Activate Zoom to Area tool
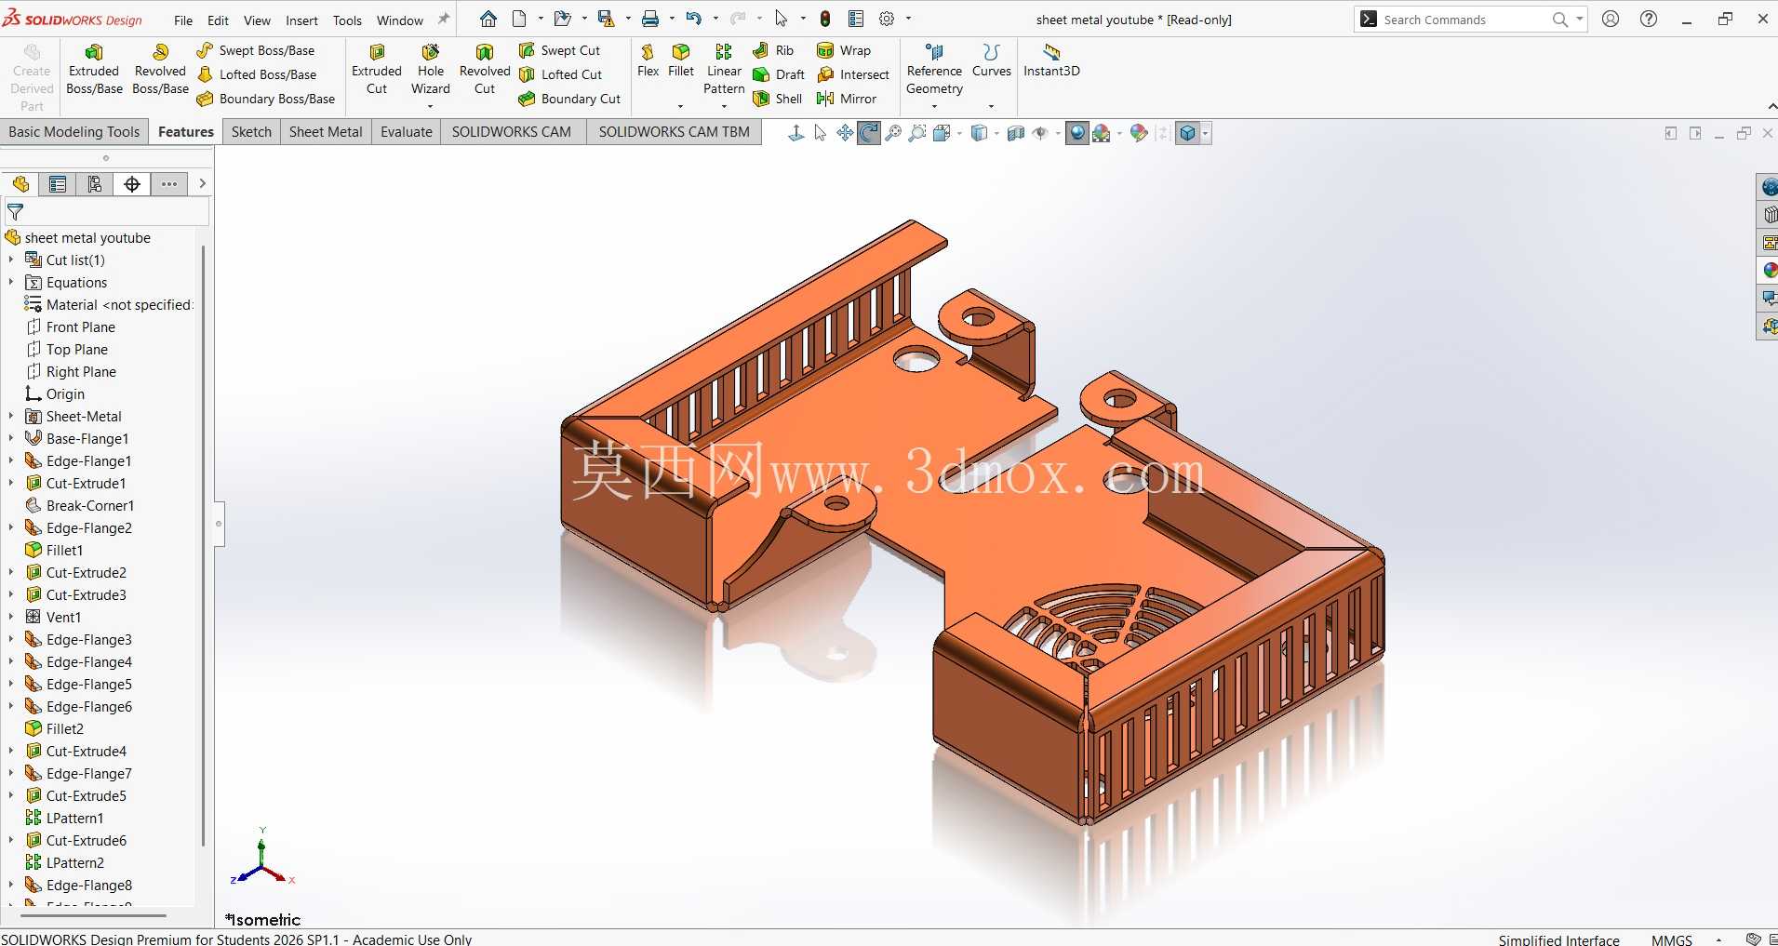The width and height of the screenshot is (1778, 946). [917, 133]
